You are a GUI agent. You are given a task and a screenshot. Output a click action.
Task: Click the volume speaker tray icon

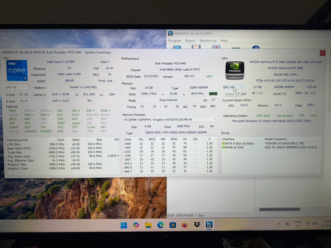(x=315, y=224)
